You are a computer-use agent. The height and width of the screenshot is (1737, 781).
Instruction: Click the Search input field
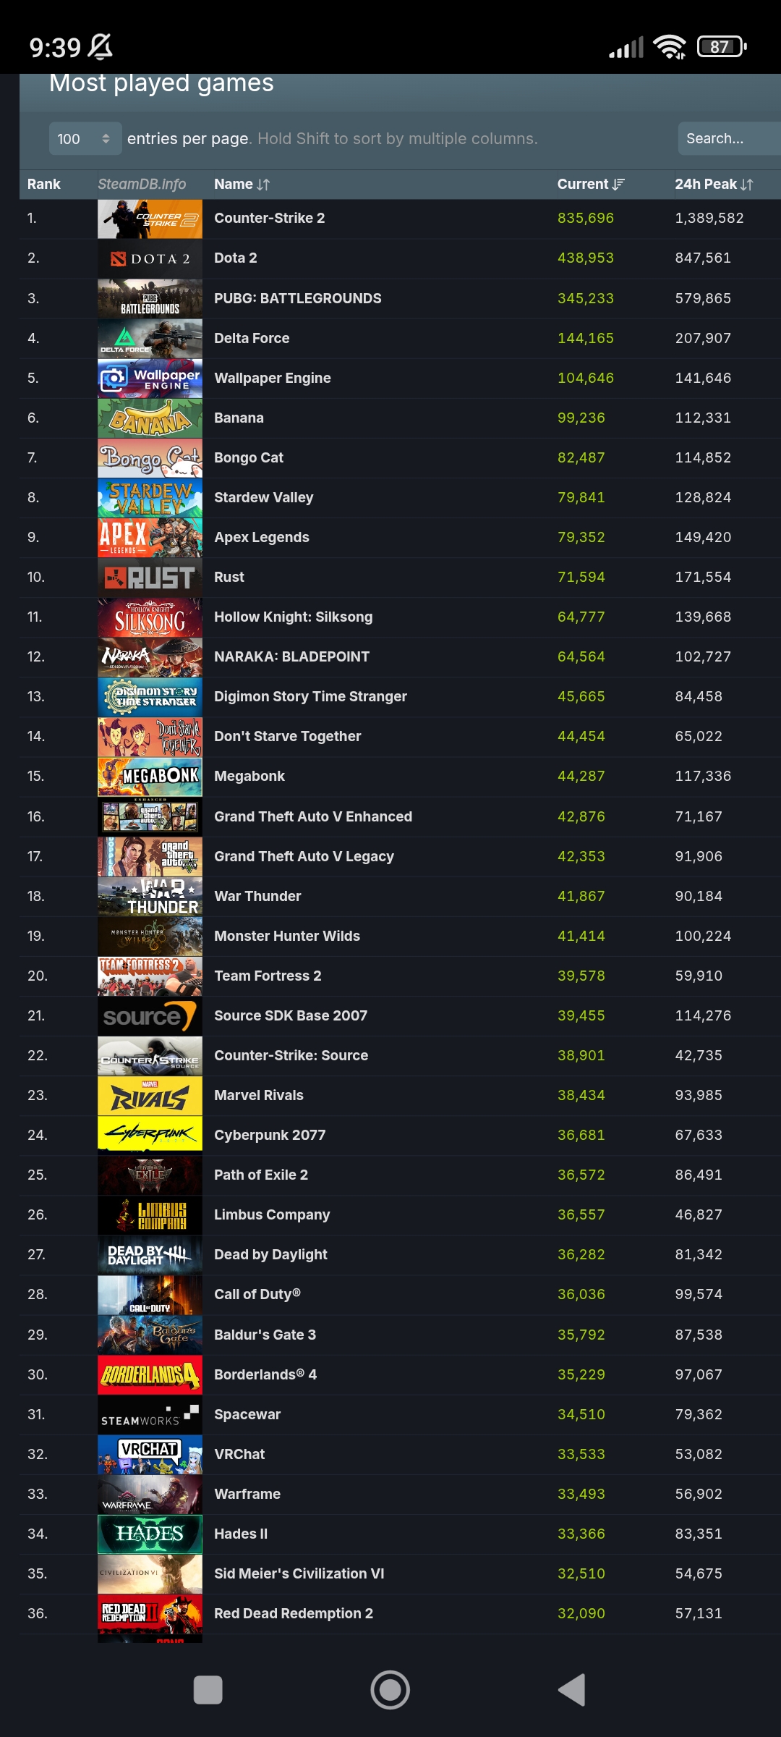point(729,138)
